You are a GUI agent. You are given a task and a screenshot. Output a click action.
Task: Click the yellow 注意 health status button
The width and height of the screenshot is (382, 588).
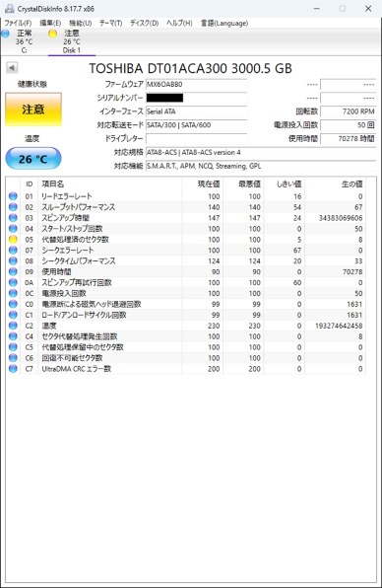point(33,110)
